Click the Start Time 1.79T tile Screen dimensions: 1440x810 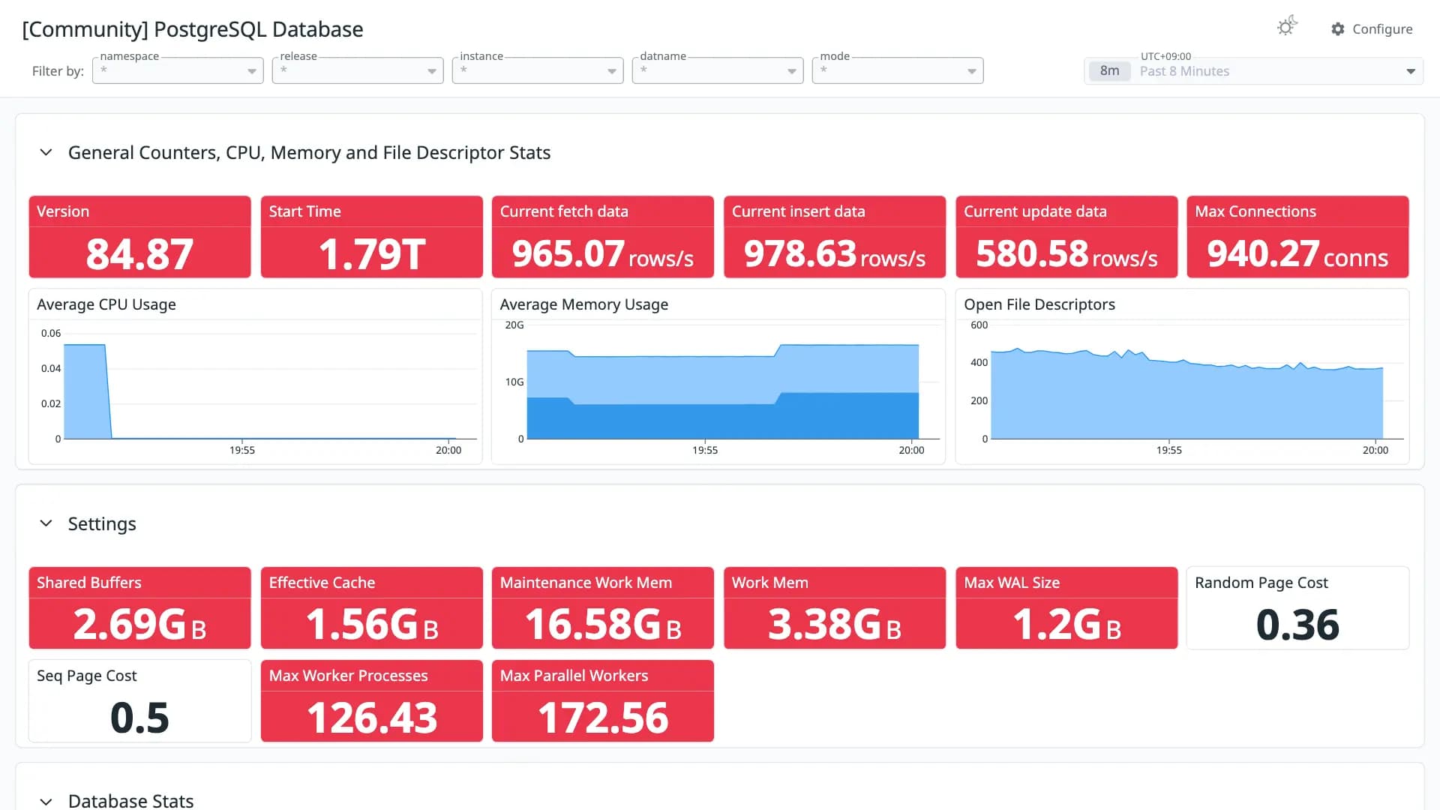click(x=372, y=237)
